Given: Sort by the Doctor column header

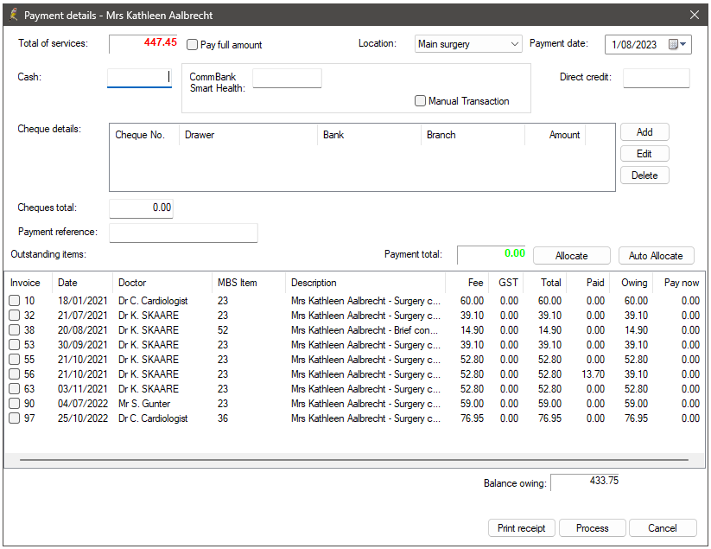Looking at the screenshot, I should click(x=162, y=283).
